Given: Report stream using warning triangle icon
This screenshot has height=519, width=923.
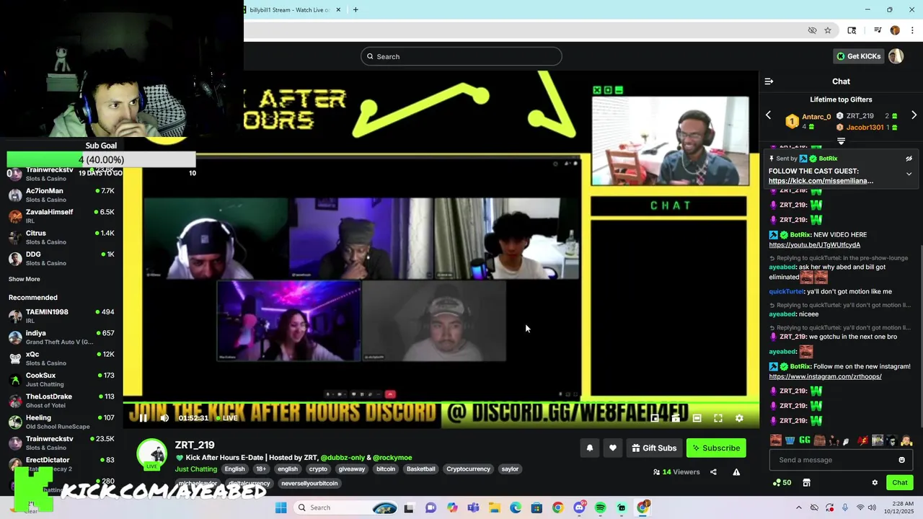Looking at the screenshot, I should (736, 472).
